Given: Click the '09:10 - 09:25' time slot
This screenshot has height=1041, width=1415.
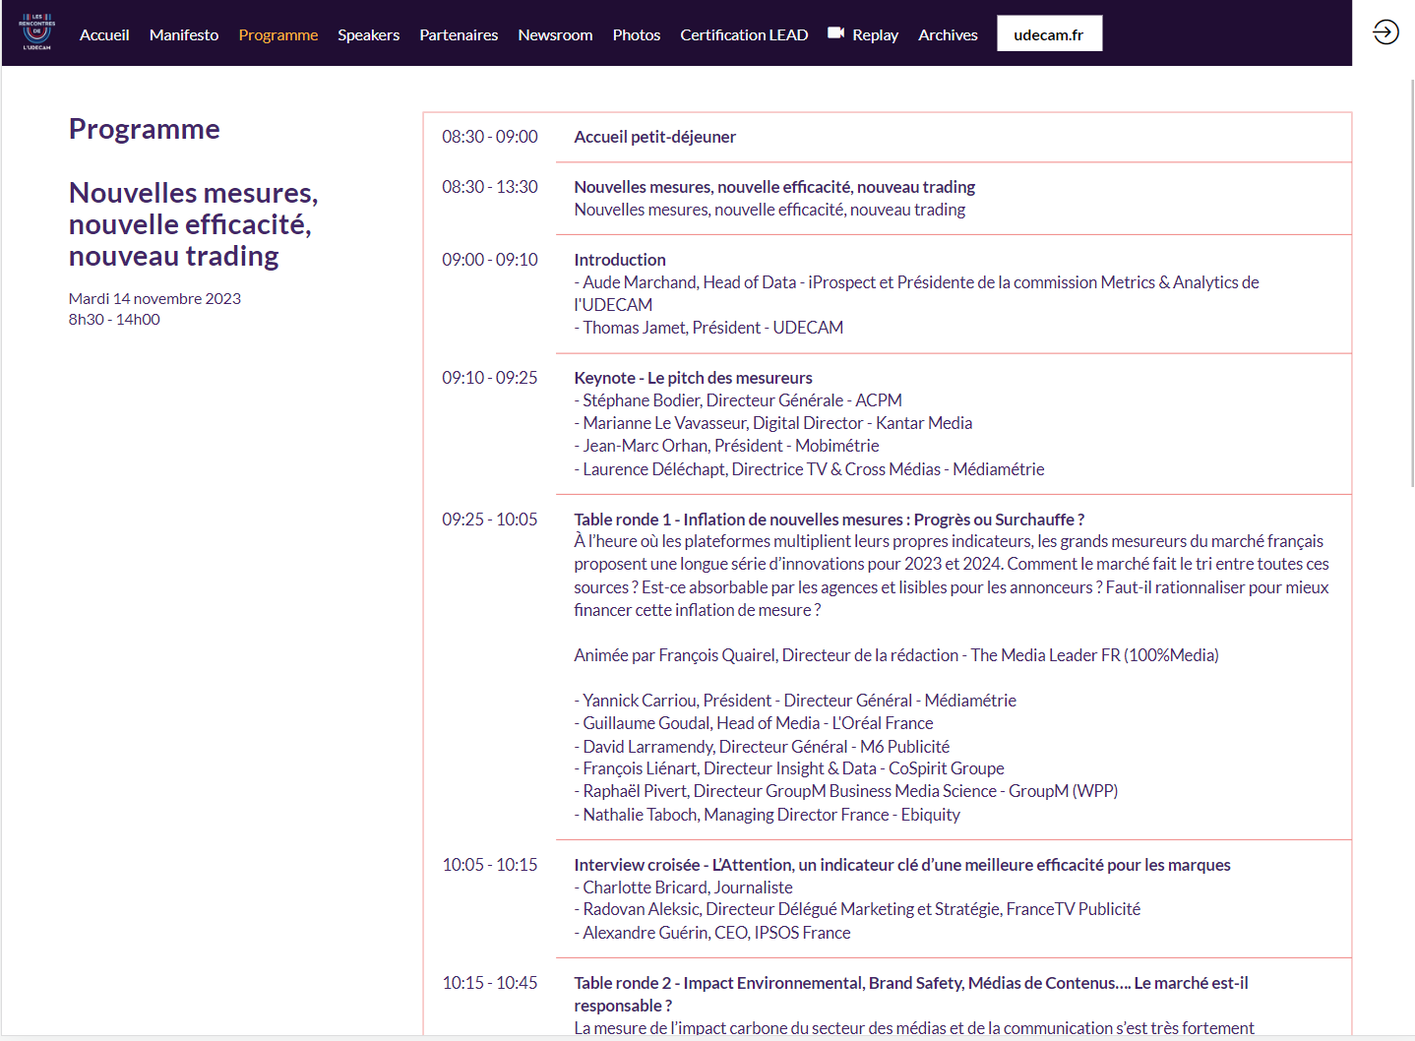Looking at the screenshot, I should coord(490,378).
